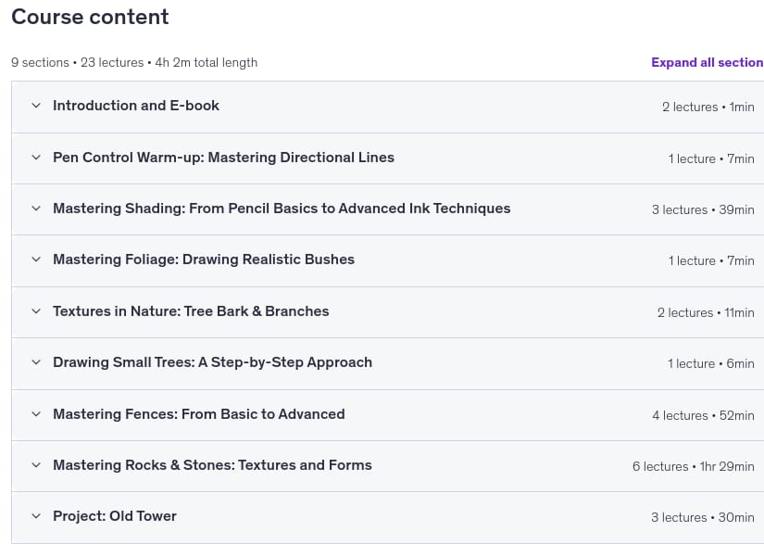764x544 pixels.
Task: Select 'Mastering Fences: From Basic to Advanced'
Action: (x=199, y=414)
